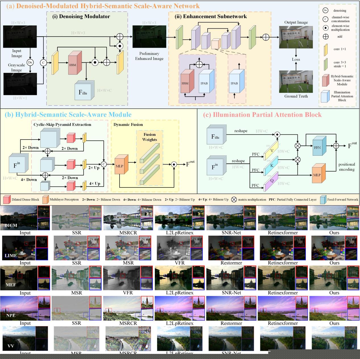Click the yellow V block in panel (c)
This screenshot has height=359, width=360.
(271, 151)
